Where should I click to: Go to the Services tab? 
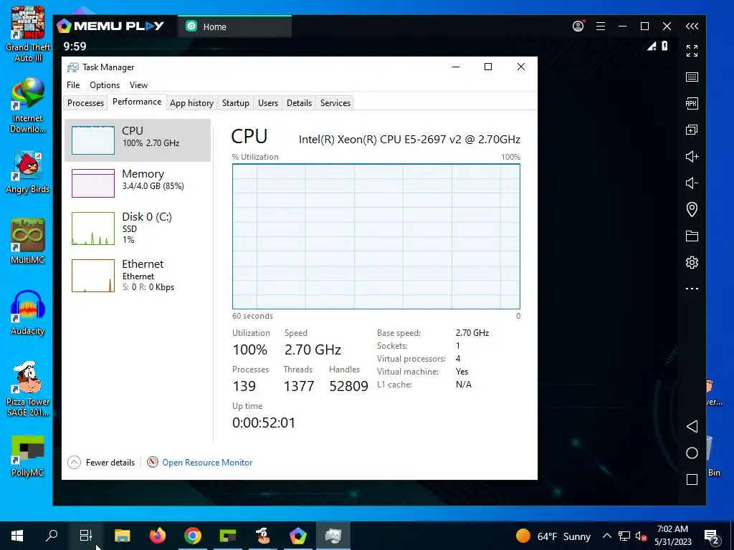click(335, 103)
